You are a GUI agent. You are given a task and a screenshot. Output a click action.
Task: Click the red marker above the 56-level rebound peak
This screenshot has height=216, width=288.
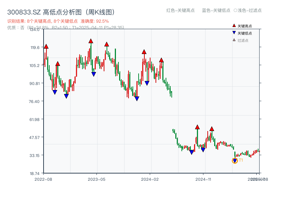(x=197, y=127)
